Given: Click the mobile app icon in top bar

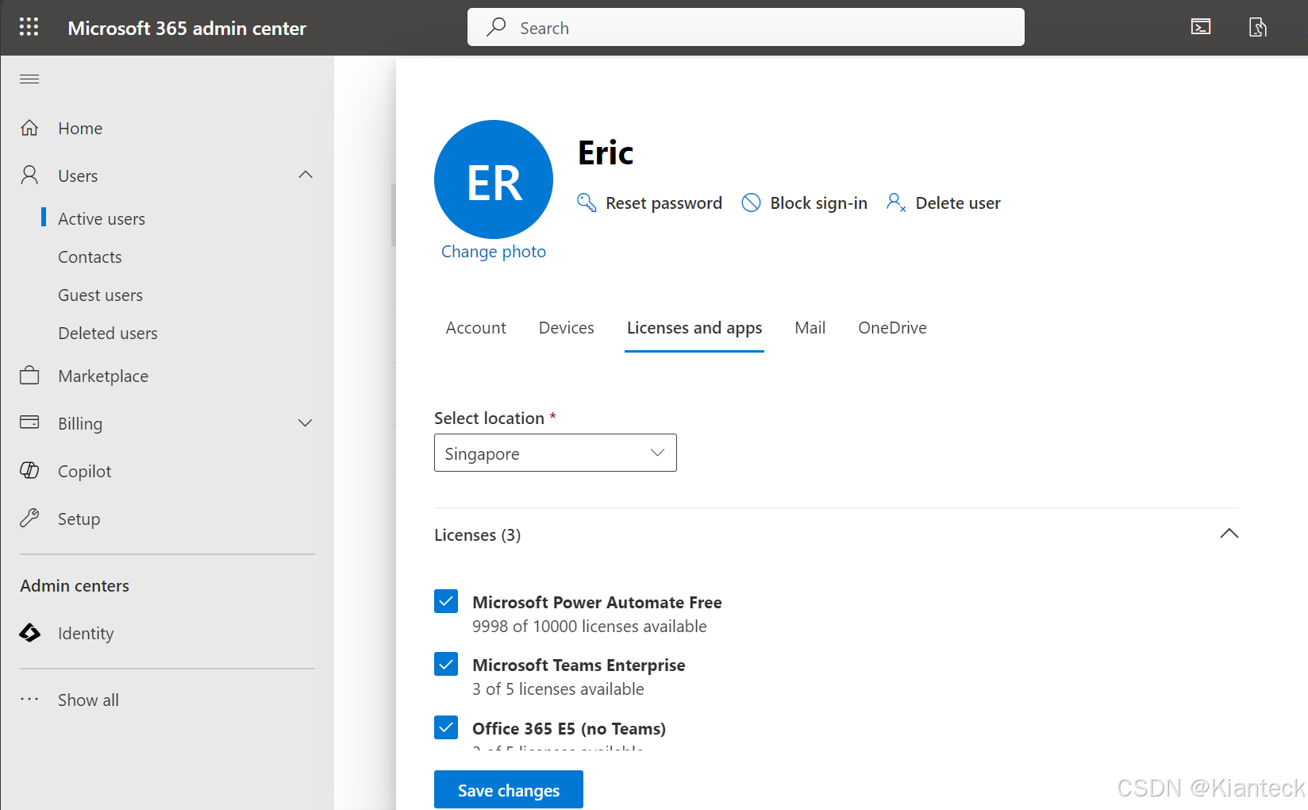Looking at the screenshot, I should pyautogui.click(x=1258, y=26).
